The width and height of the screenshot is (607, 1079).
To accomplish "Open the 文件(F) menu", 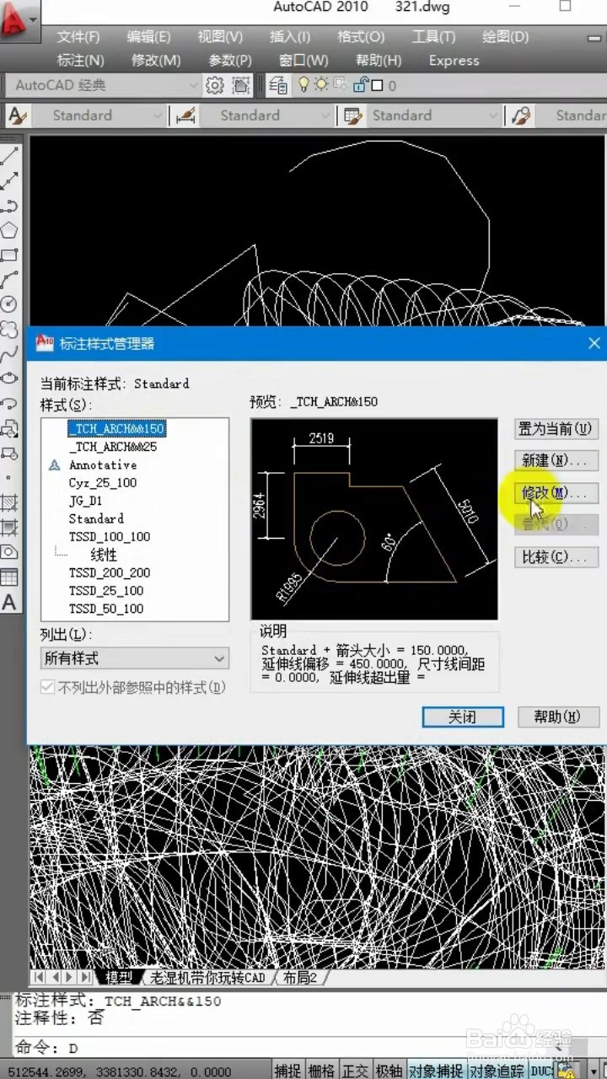I will pos(78,37).
